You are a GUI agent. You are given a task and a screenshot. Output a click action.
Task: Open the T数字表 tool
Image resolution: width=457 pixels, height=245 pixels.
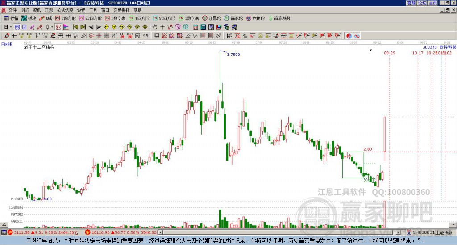(189, 18)
